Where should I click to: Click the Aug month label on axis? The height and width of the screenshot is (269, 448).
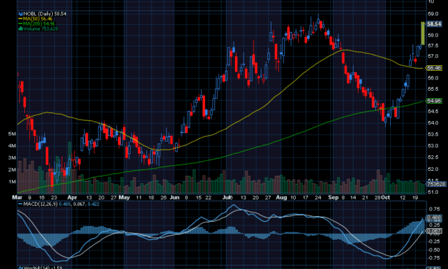pos(282,197)
